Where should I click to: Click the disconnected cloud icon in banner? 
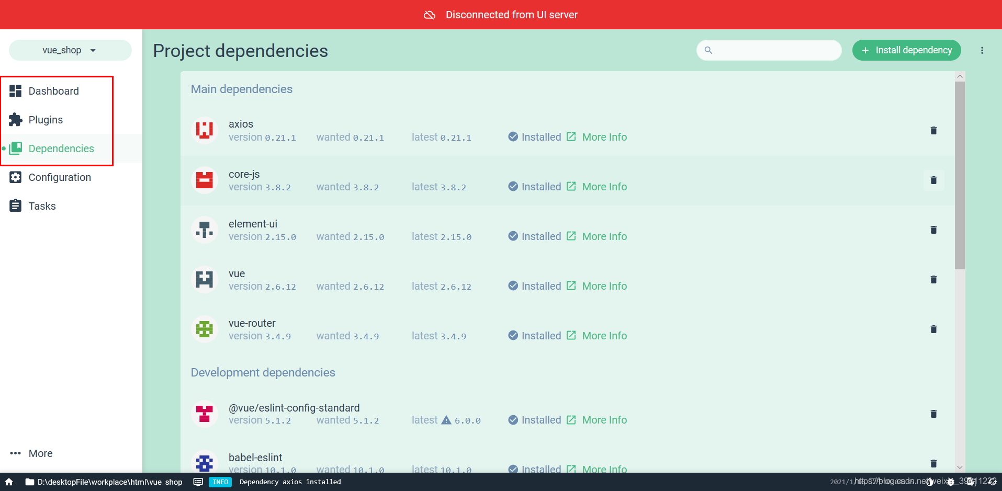[x=430, y=15]
